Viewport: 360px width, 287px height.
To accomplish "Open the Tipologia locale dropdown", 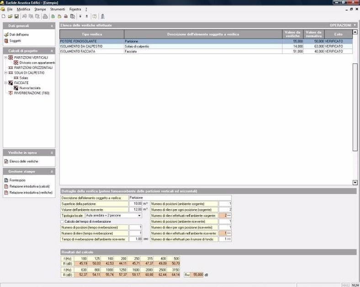I will 139,215.
